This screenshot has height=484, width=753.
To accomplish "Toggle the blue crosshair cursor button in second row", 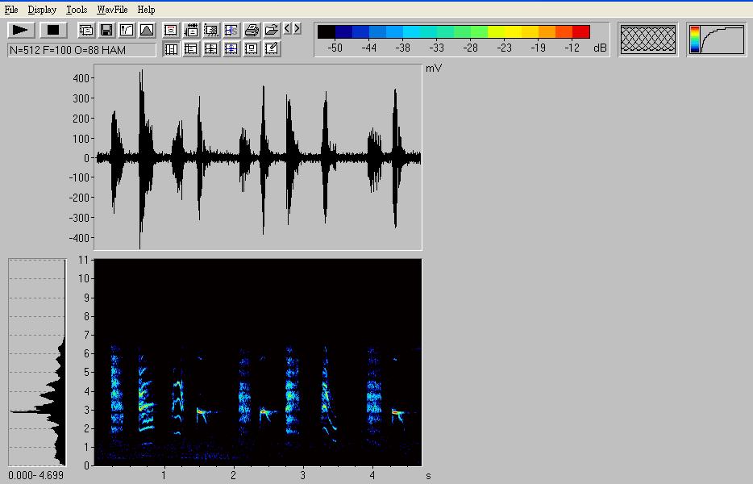I will (231, 48).
